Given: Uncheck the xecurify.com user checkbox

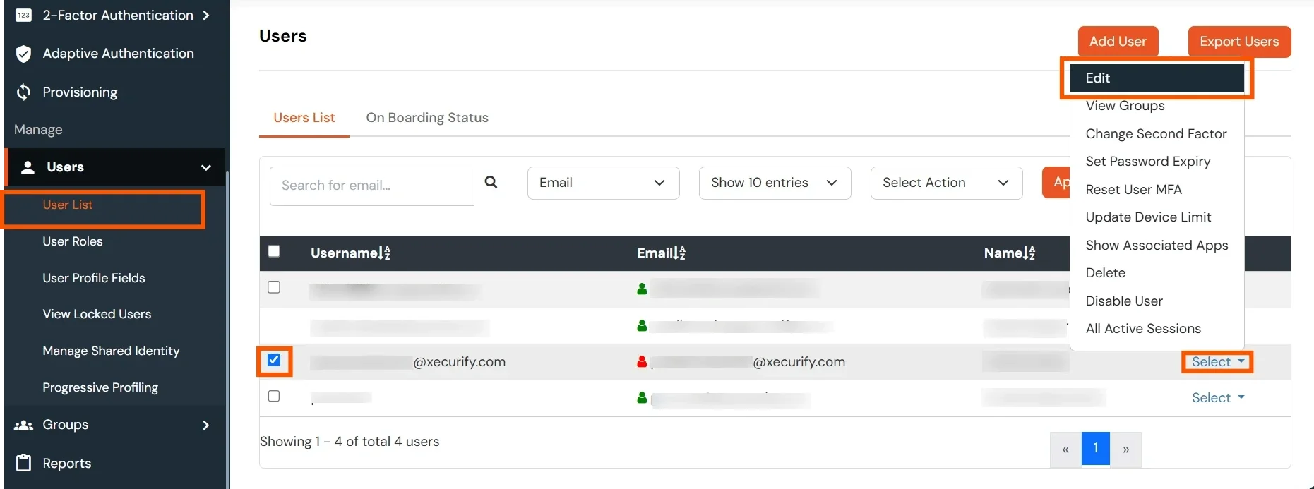Looking at the screenshot, I should tap(274, 360).
